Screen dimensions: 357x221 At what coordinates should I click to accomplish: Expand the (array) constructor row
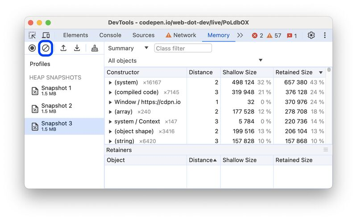click(110, 112)
